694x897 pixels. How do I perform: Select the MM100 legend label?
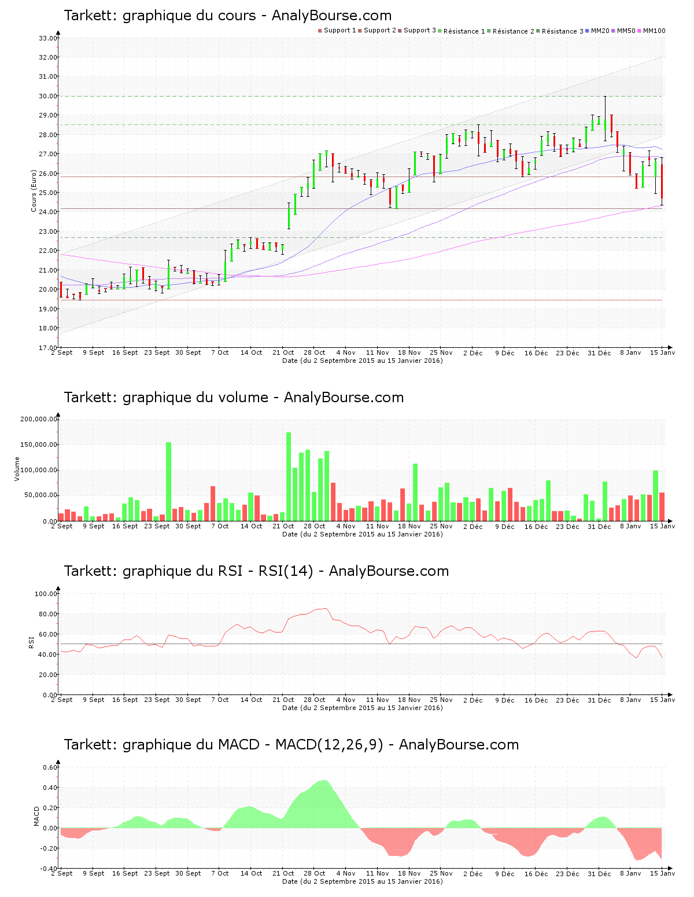pos(654,31)
